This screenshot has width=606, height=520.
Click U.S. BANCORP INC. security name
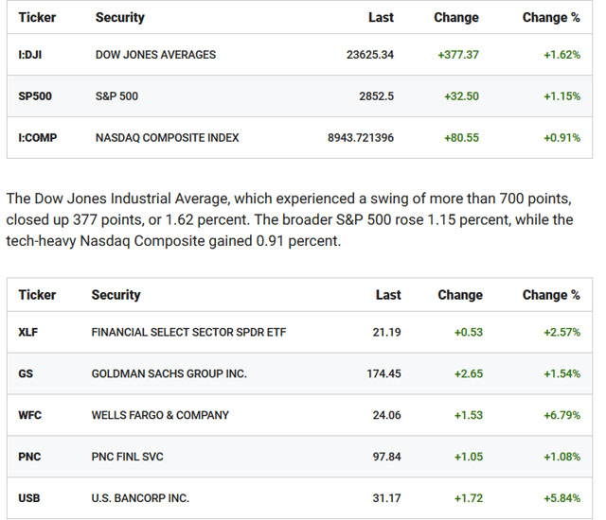point(140,497)
